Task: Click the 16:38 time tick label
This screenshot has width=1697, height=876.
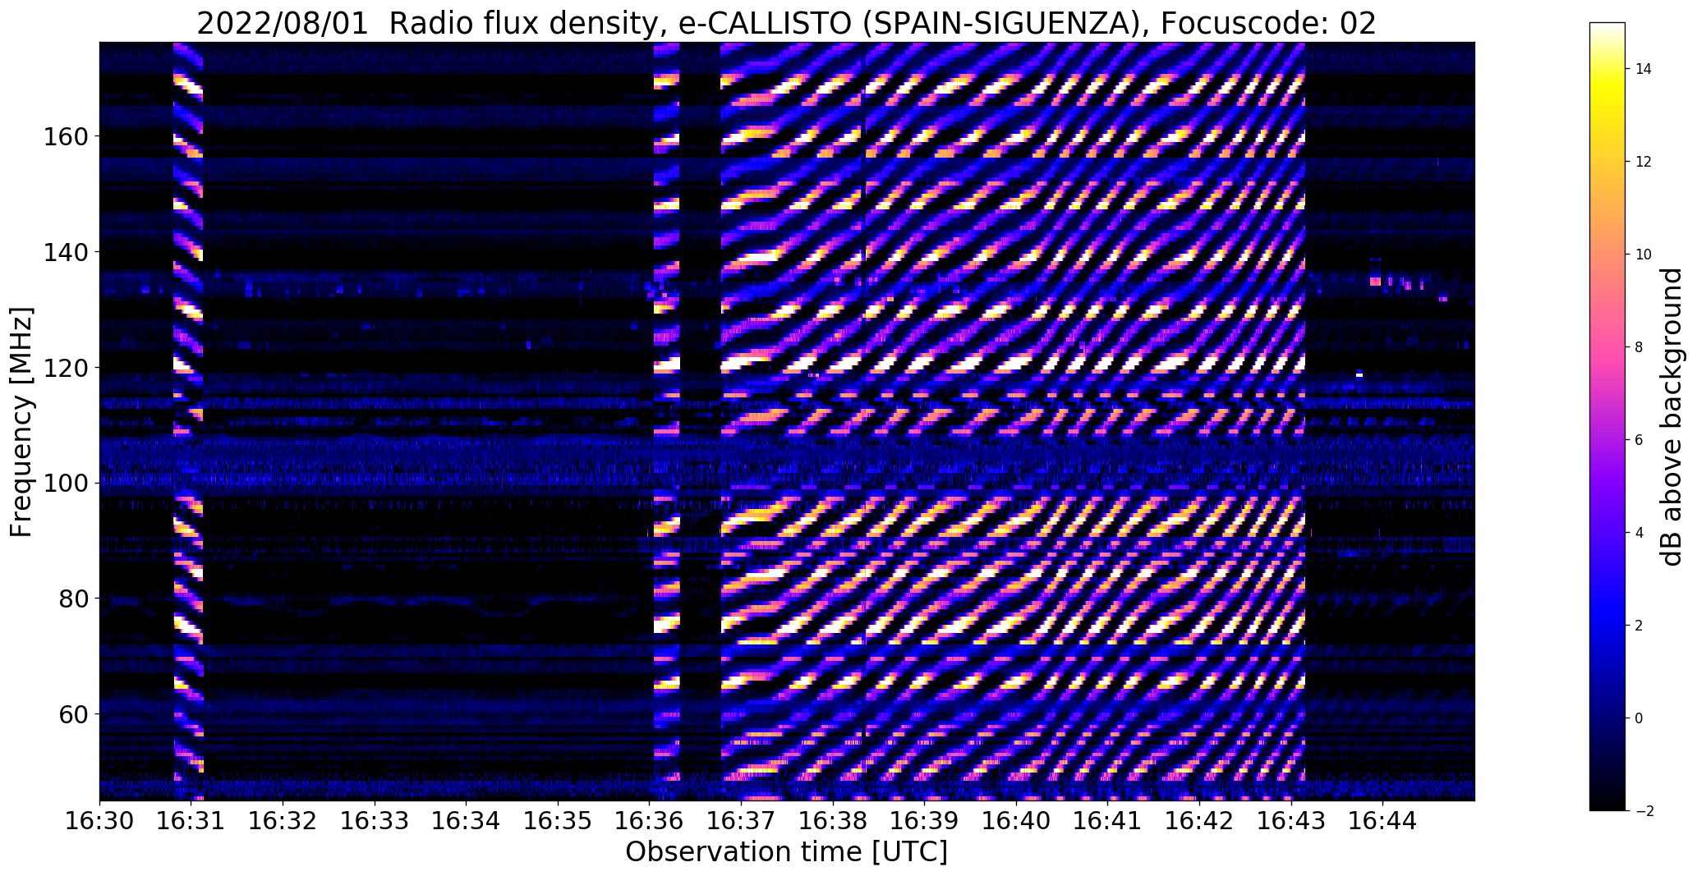Action: point(833,821)
